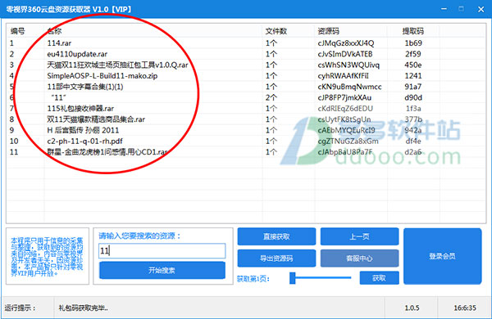The height and width of the screenshot is (319, 492).
Task: Click resource code csWhSN3WQUivq
Action: click(348, 65)
